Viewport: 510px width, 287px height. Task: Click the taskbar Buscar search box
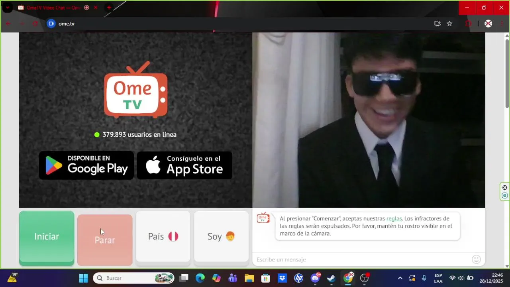coord(134,278)
